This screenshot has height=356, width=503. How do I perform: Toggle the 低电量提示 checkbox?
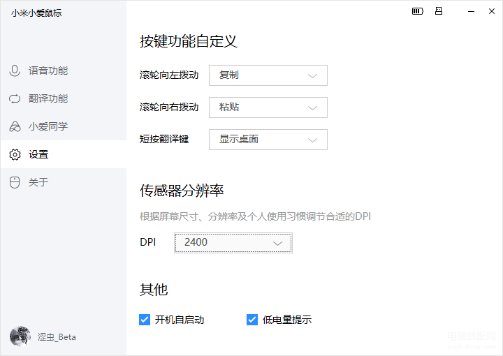pos(252,320)
